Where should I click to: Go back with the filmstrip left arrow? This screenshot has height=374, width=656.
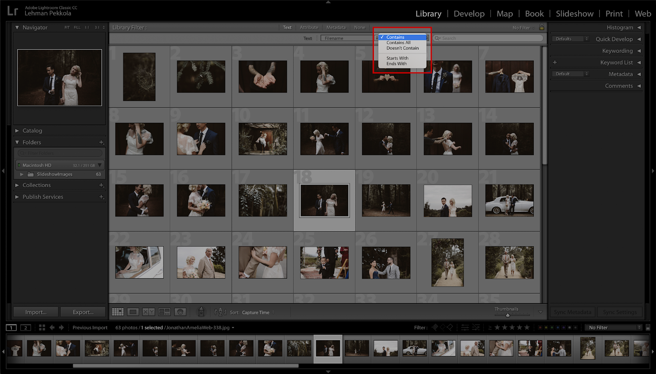[52, 327]
